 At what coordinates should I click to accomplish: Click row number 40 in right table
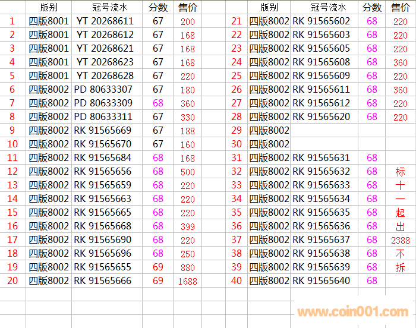click(x=237, y=281)
